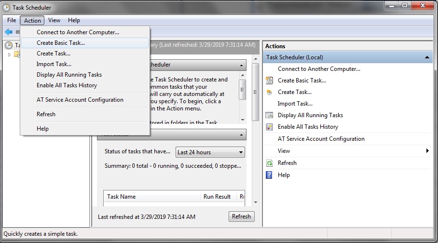Click Last refreshed at 3/29/2019 text
Image resolution: width=438 pixels, height=243 pixels.
147,217
